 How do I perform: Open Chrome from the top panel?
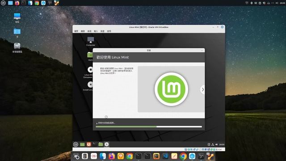coord(37,3)
